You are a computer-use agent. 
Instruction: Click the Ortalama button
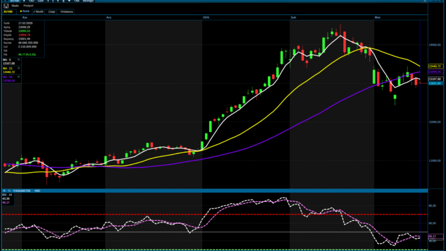coord(67,11)
